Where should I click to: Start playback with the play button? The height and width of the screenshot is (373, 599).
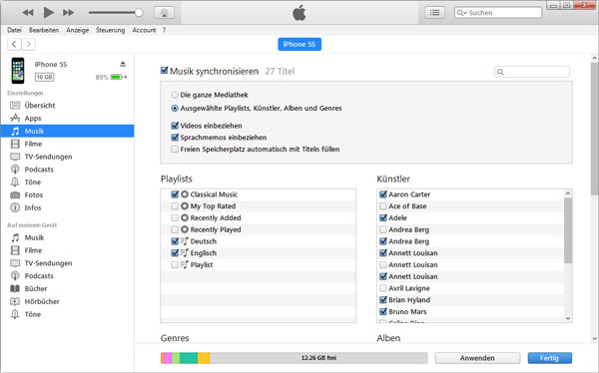[49, 13]
